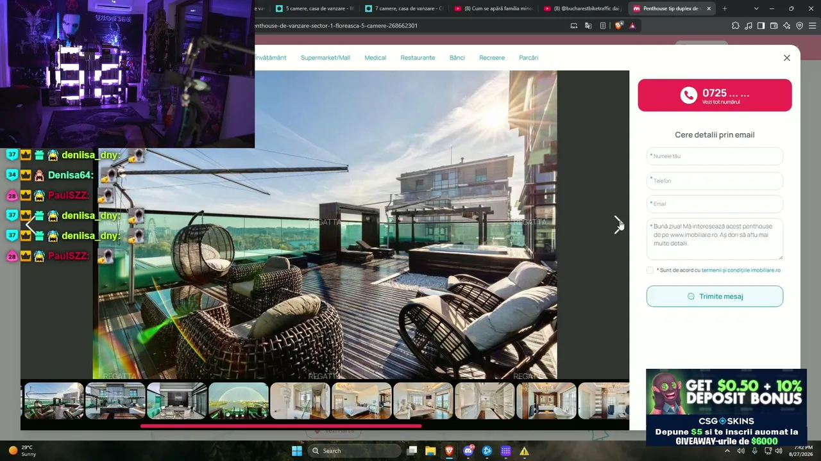Open Brave browser from the taskbar

[x=449, y=451]
